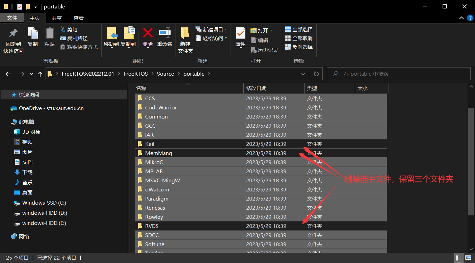Refresh the current folder view
The height and width of the screenshot is (263, 475).
click(x=316, y=74)
